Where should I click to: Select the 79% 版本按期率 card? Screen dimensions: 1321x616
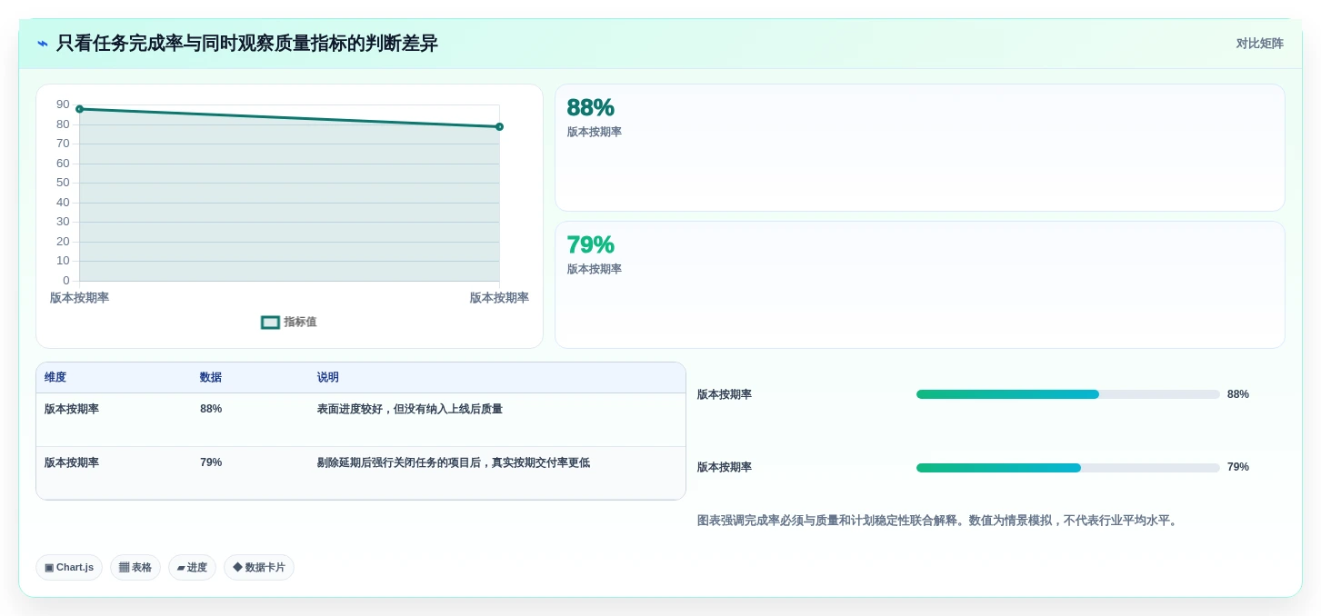919,284
